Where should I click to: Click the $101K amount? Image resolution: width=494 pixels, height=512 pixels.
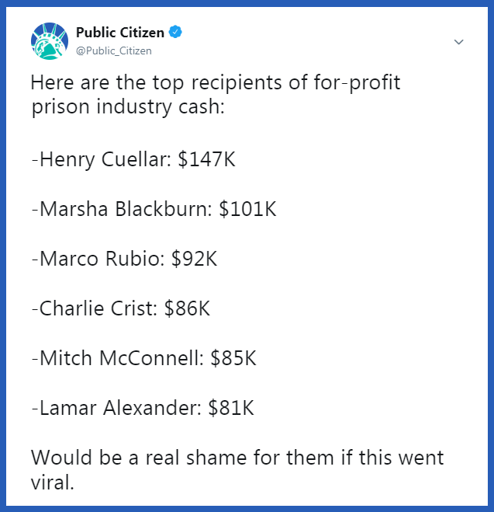point(247,210)
